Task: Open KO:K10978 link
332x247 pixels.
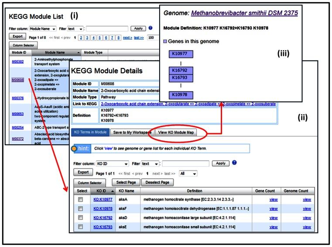Action: tap(103, 209)
